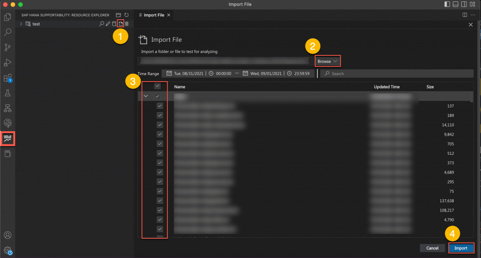Click the edit pencil icon on test row
Viewport: 481px width, 258px height.
(108, 23)
